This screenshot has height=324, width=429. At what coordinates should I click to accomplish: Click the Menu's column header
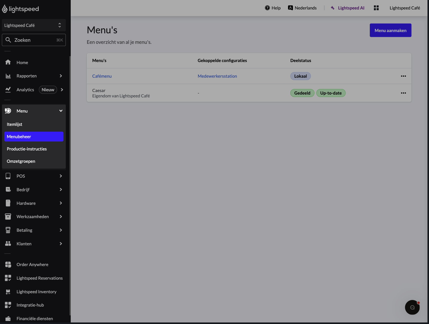[99, 60]
